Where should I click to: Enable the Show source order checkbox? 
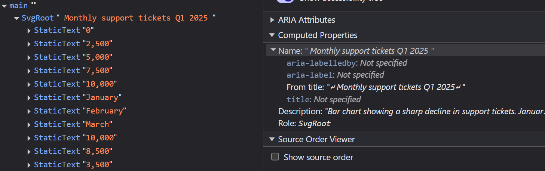tap(275, 157)
